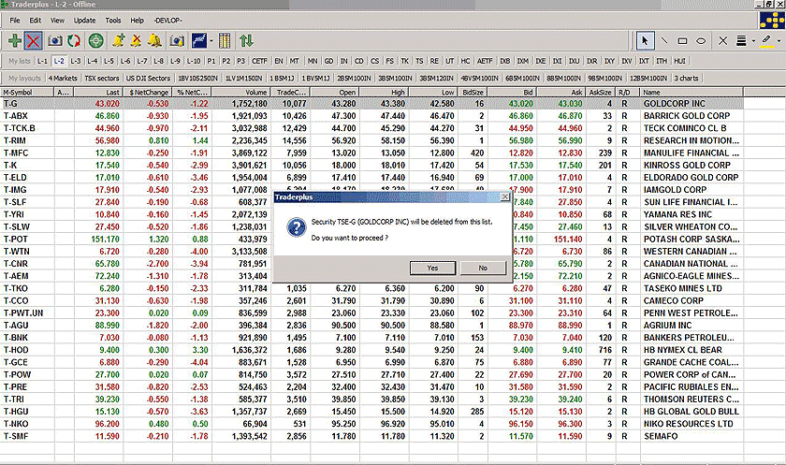Select the T-PWT.UN row symbol
The width and height of the screenshot is (786, 465).
[x=23, y=313]
